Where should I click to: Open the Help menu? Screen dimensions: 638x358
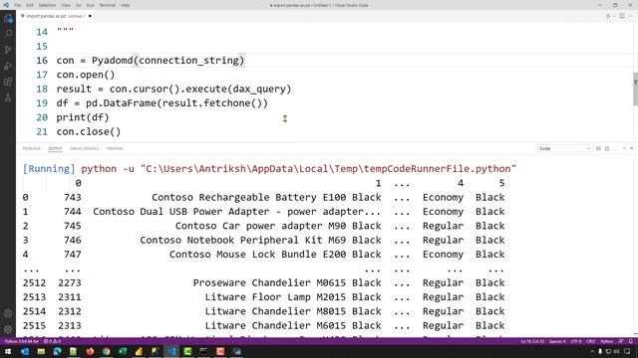coord(125,5)
